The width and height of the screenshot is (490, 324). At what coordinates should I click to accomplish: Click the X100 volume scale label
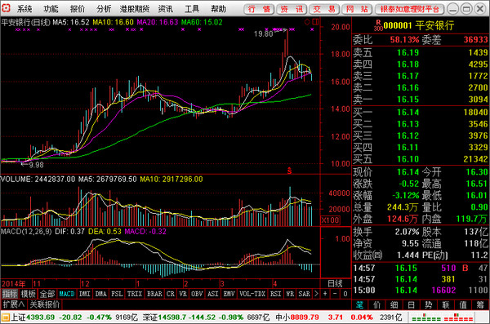(330, 220)
